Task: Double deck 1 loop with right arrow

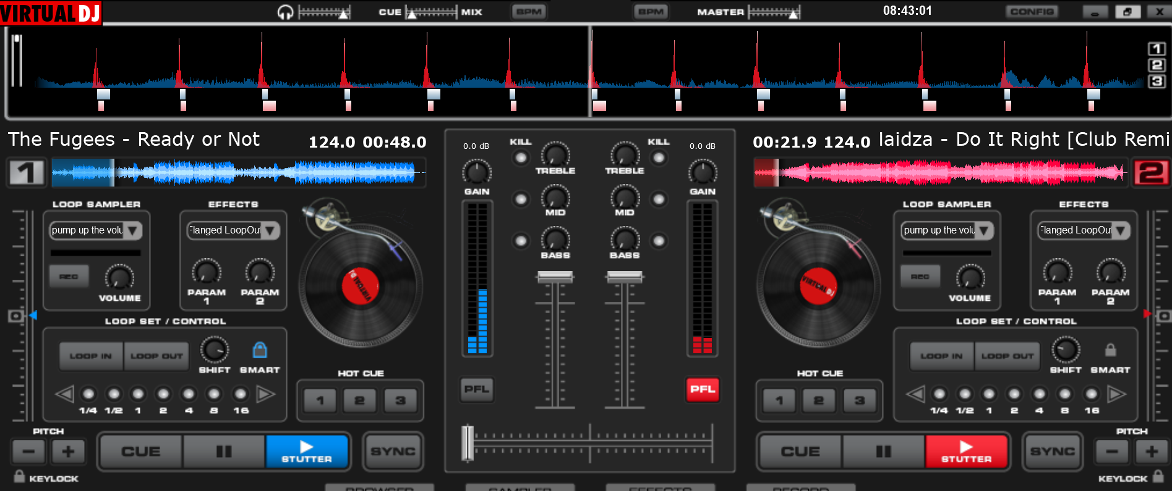Action: pos(266,393)
